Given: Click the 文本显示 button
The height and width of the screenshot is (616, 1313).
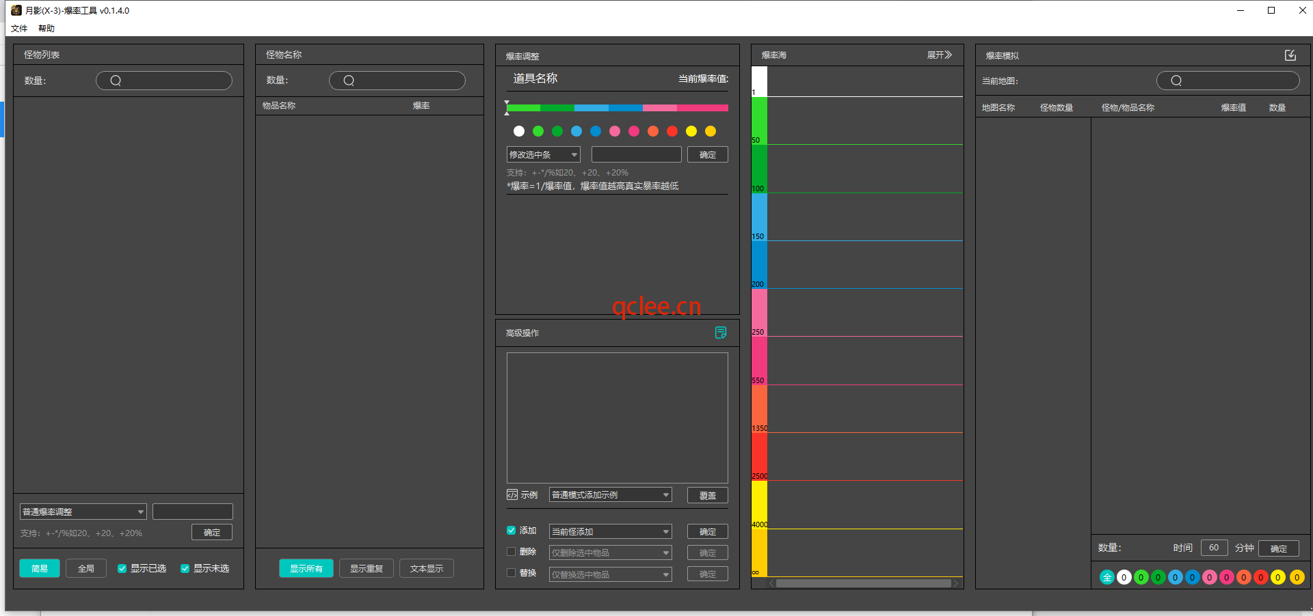Looking at the screenshot, I should tap(427, 568).
